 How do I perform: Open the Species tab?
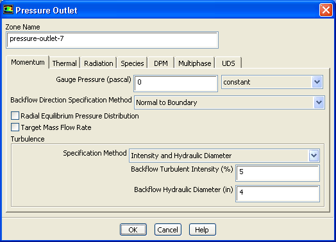pyautogui.click(x=132, y=63)
